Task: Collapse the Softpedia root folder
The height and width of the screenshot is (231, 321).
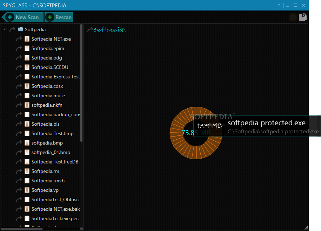Action: pyautogui.click(x=5, y=29)
